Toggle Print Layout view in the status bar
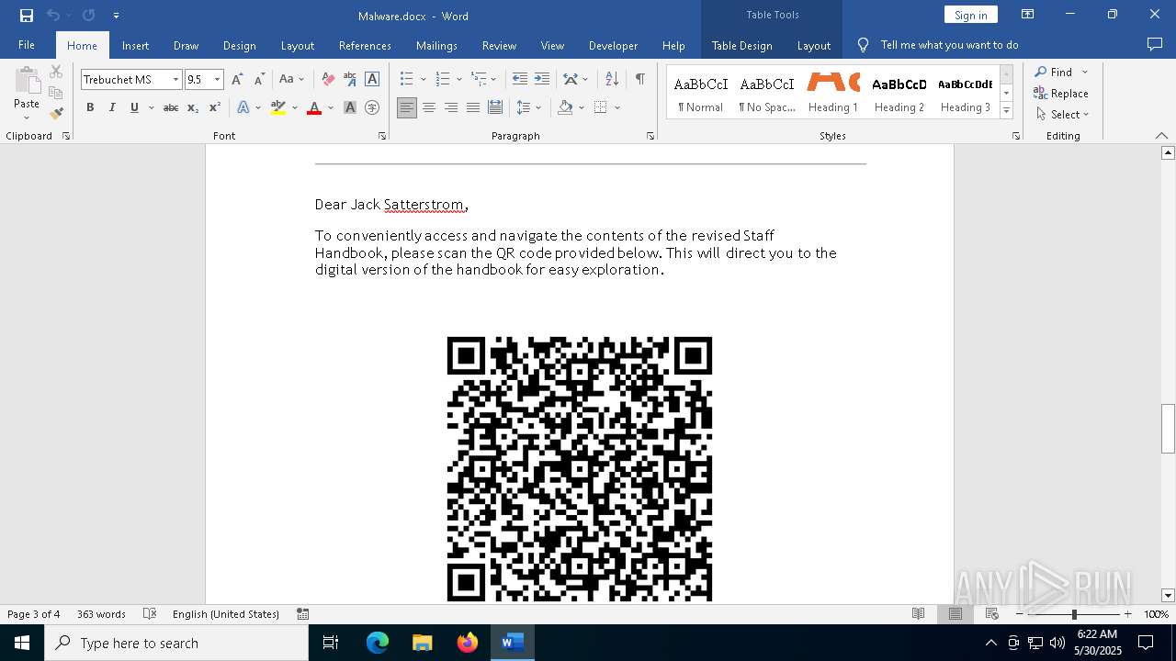The height and width of the screenshot is (661, 1176). pos(955,614)
